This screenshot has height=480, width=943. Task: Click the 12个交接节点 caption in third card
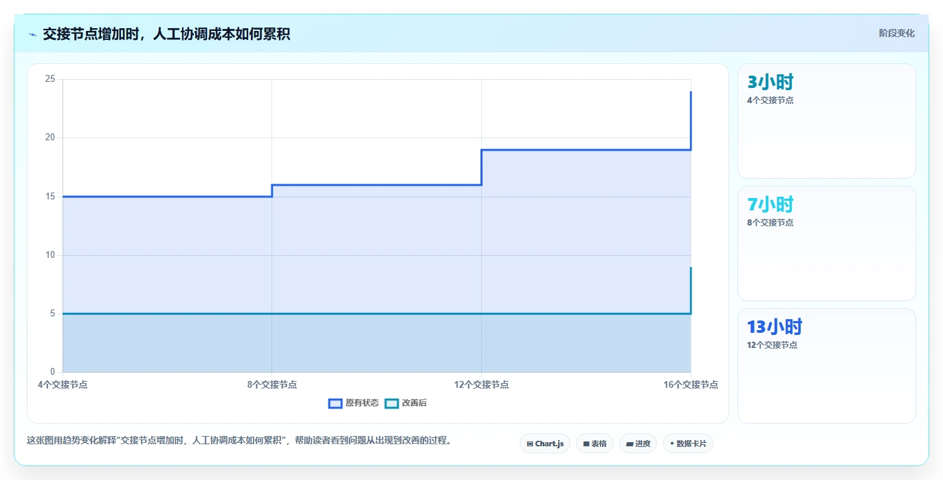773,345
